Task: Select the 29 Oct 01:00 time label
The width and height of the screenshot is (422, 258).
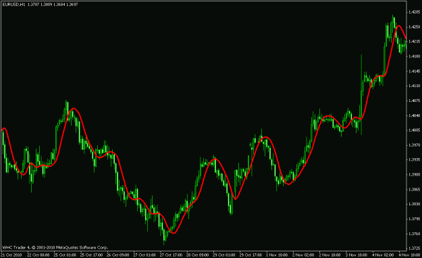Action: pos(224,255)
